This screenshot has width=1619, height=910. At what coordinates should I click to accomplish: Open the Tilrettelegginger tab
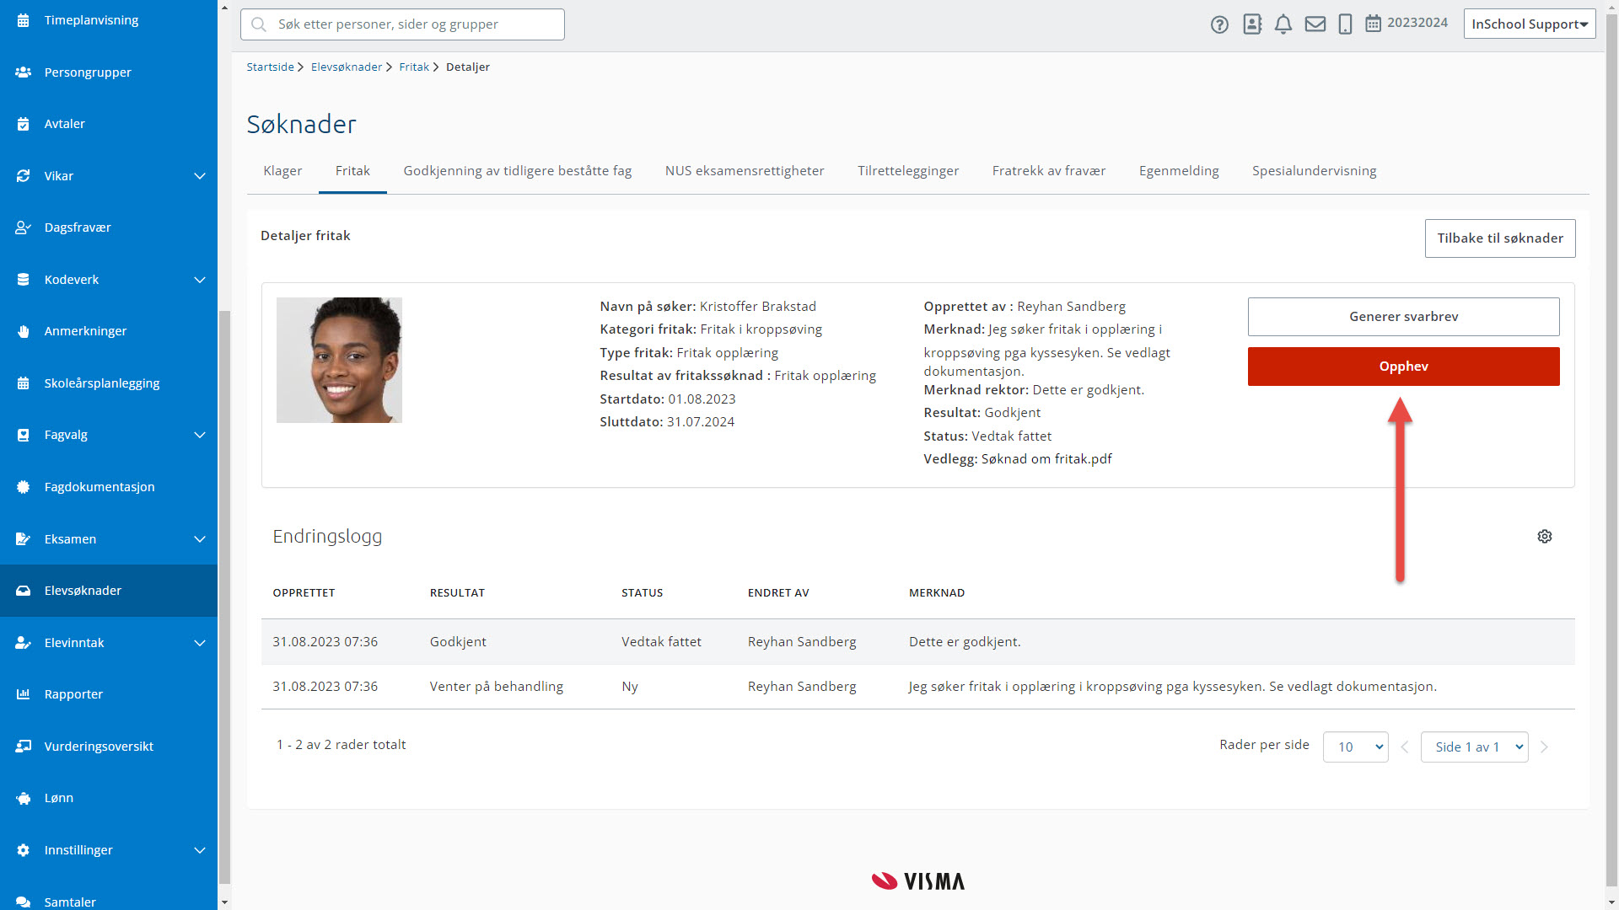click(x=908, y=171)
